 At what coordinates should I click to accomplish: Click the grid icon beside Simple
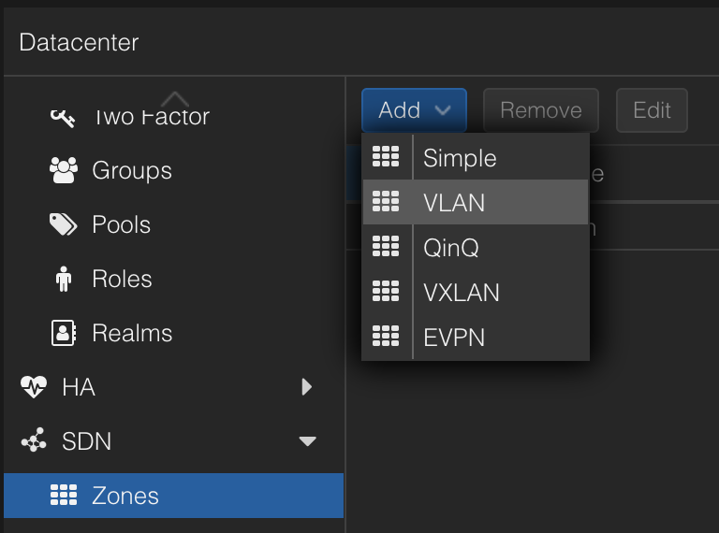tap(386, 156)
